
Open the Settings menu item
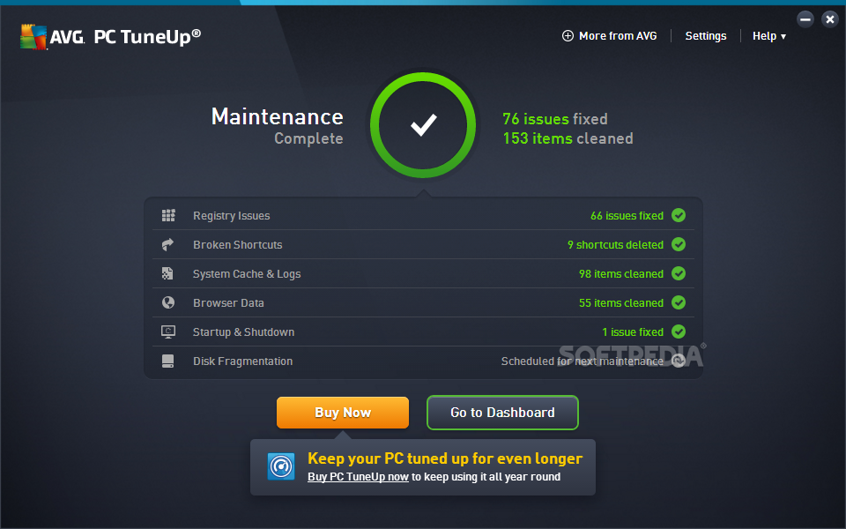pos(706,35)
